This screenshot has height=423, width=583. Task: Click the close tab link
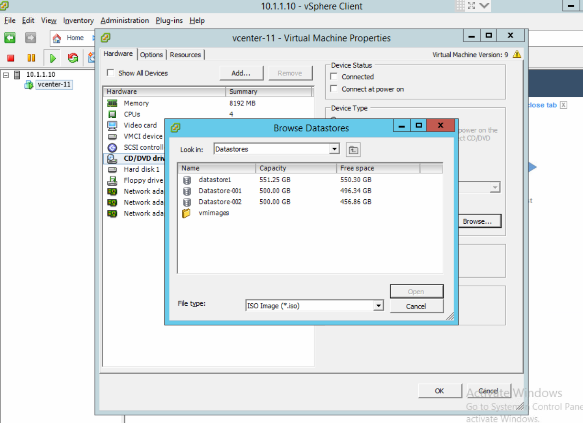(542, 105)
